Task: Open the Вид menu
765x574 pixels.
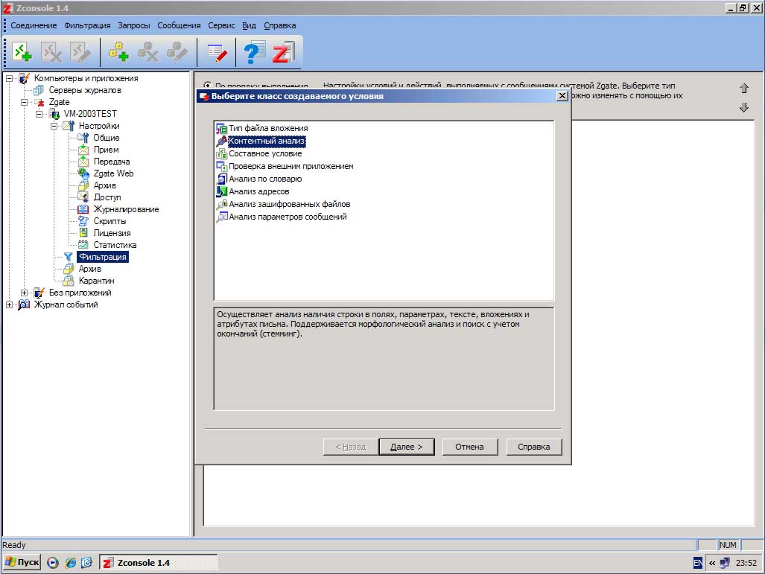Action: [x=249, y=25]
